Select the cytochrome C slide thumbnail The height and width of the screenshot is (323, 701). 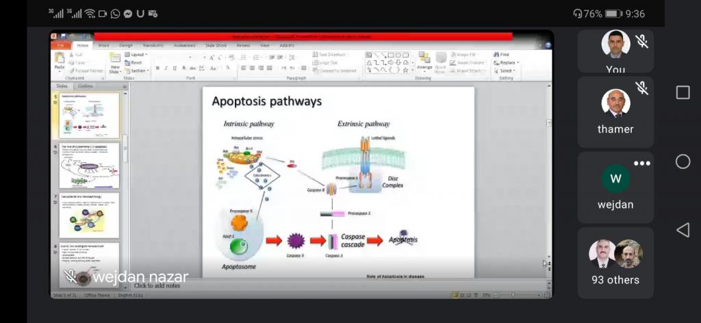point(89,166)
